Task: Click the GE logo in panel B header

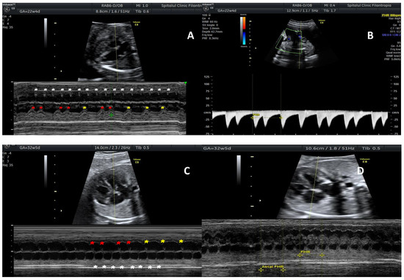Action: [206, 9]
